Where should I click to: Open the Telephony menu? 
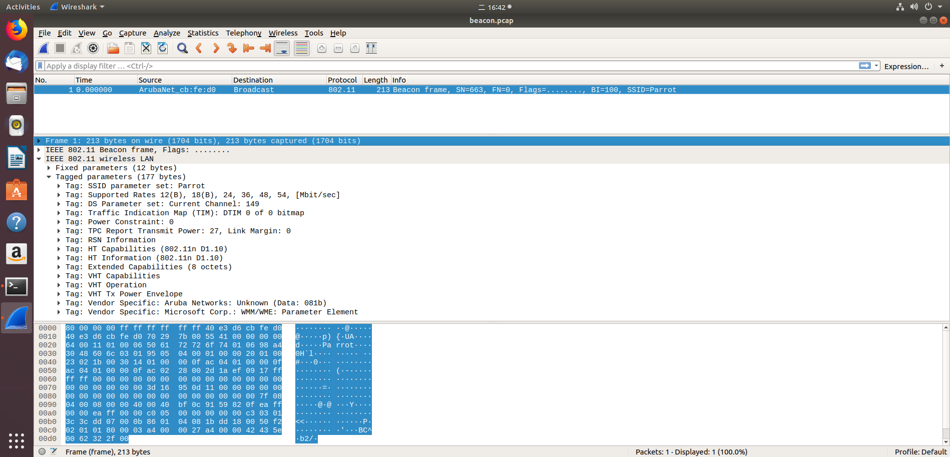pos(243,33)
